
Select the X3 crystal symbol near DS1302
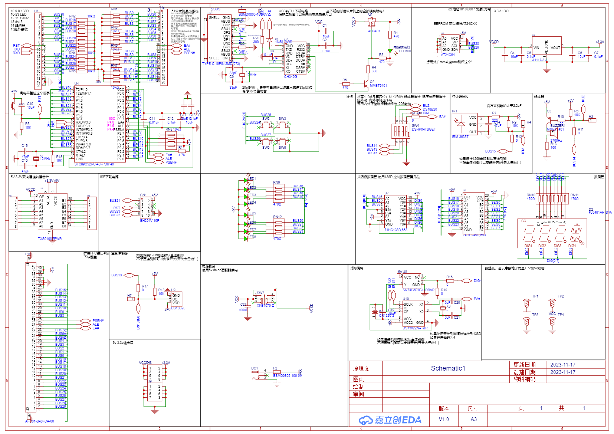click(x=443, y=308)
